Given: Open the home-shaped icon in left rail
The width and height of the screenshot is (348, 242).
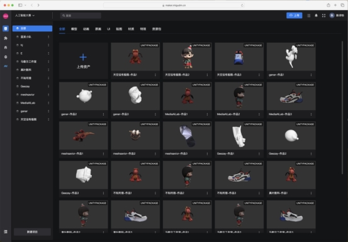Looking at the screenshot, I should [x=6, y=47].
